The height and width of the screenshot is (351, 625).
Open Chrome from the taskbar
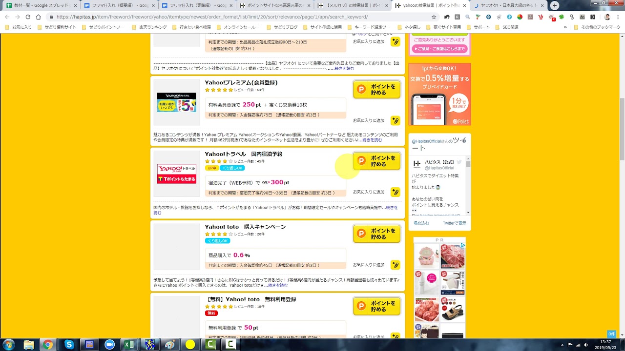click(48, 345)
